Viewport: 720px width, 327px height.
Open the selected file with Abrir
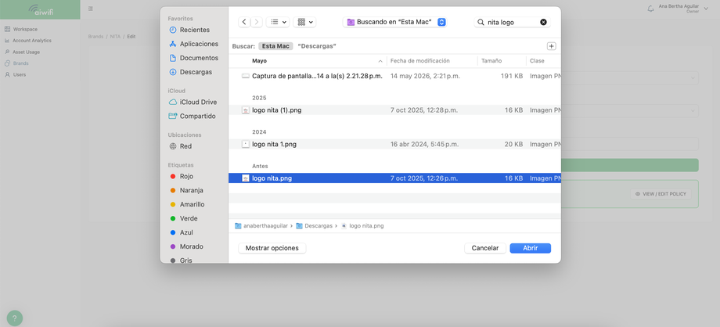pos(531,248)
